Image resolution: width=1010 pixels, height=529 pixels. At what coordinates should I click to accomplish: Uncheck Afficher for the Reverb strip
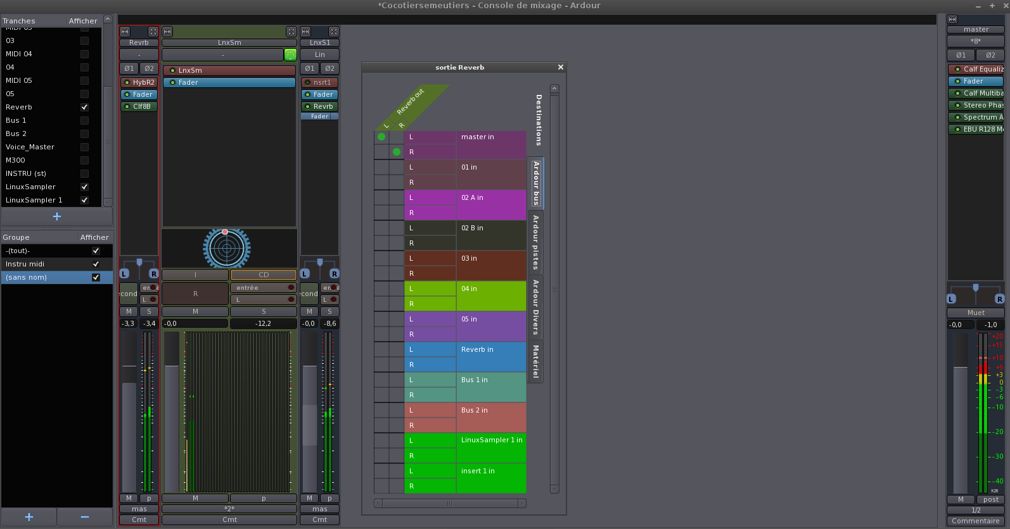tap(84, 107)
